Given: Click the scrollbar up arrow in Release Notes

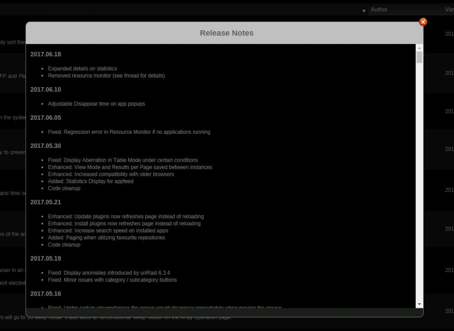Looking at the screenshot, I should pos(419,48).
